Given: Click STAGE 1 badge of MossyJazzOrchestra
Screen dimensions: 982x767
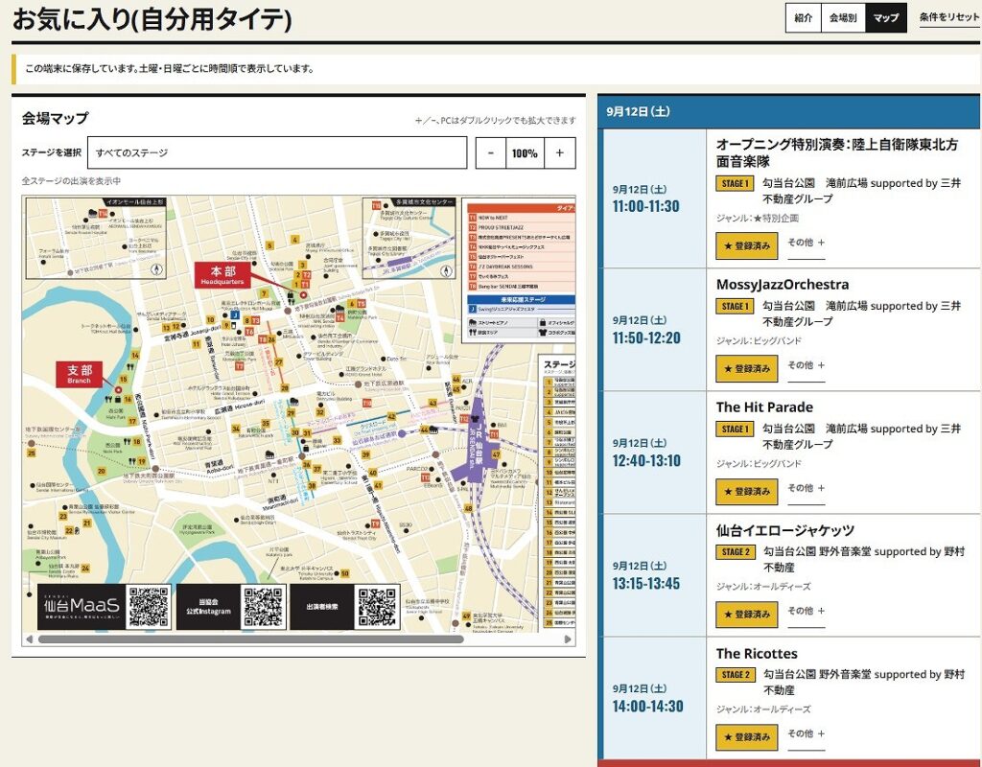Looking at the screenshot, I should 735,306.
